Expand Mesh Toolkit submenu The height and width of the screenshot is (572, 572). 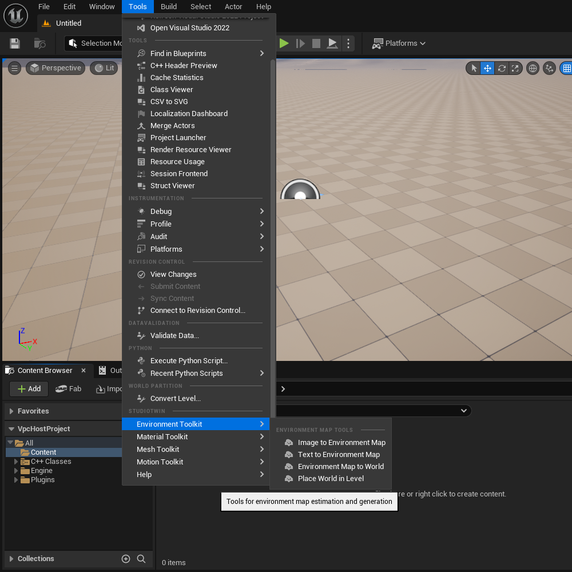pos(196,450)
